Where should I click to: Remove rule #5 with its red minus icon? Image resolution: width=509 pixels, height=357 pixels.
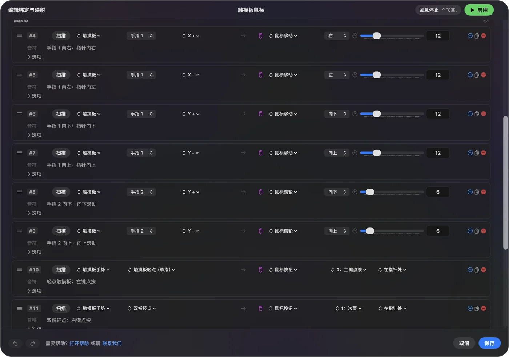click(484, 75)
